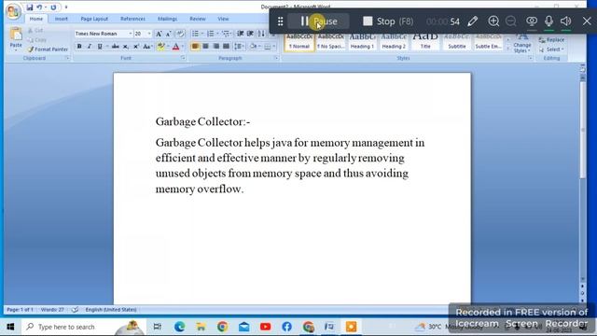Justify the text

[x=226, y=47]
